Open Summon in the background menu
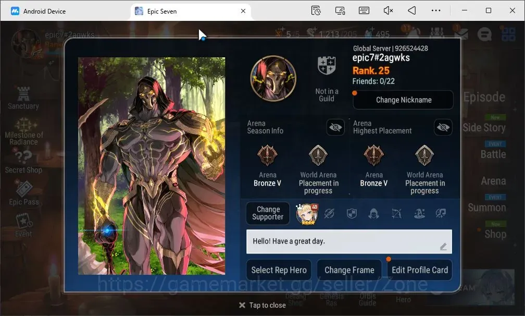 tap(487, 208)
